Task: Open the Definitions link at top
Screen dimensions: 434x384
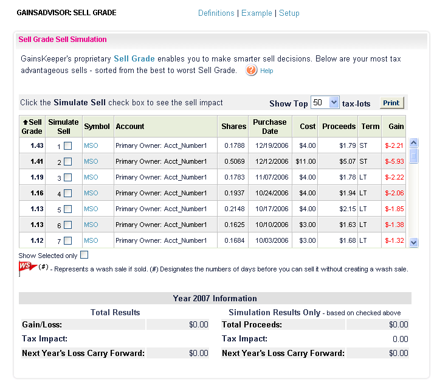Action: [x=216, y=13]
